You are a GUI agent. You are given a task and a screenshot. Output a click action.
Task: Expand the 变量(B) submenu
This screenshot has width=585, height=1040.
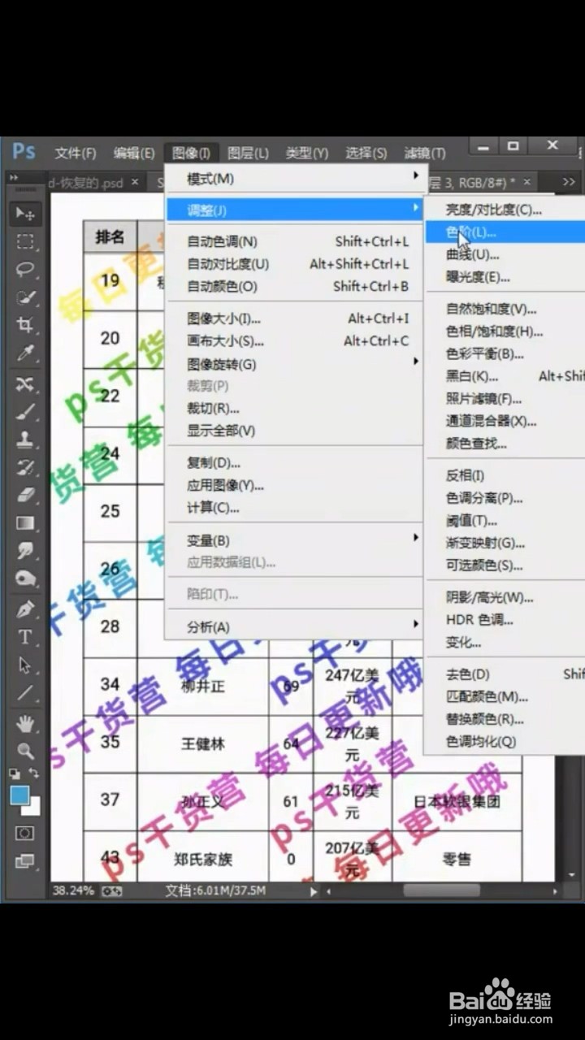click(x=294, y=540)
